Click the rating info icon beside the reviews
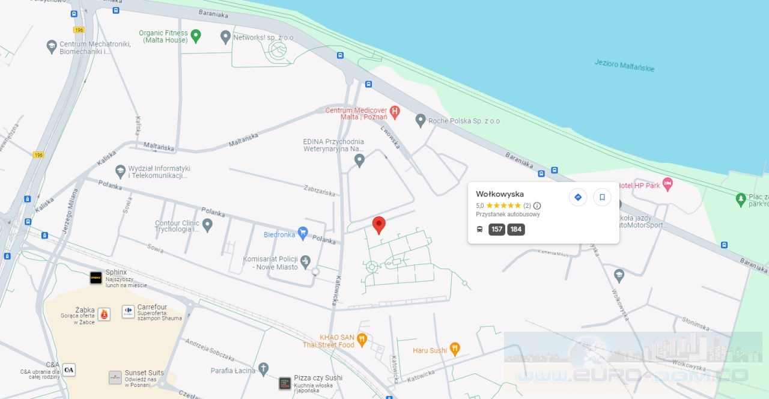This screenshot has width=769, height=399. pyautogui.click(x=537, y=206)
